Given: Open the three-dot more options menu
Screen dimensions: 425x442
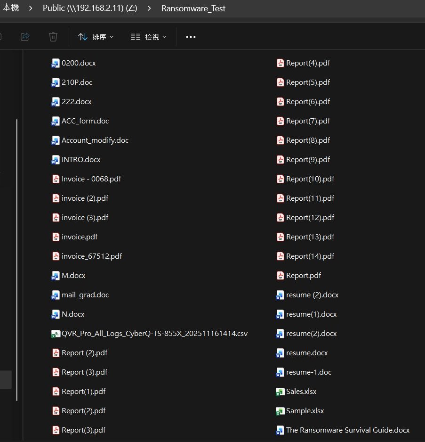Looking at the screenshot, I should click(191, 37).
